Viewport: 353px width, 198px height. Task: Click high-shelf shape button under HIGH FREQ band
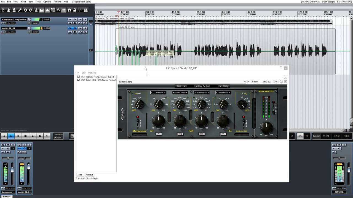coord(223,134)
